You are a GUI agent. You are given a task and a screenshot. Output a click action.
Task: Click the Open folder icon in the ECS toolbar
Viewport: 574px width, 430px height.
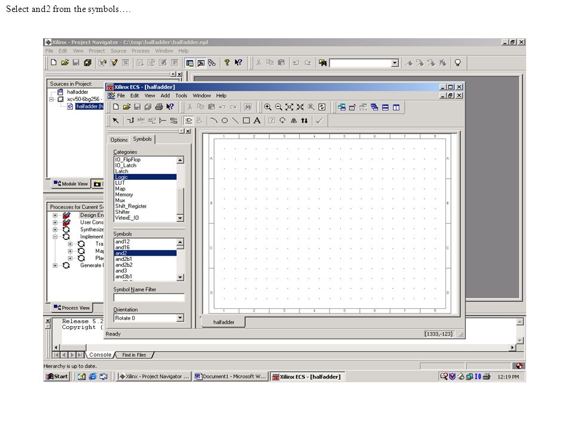coord(127,107)
